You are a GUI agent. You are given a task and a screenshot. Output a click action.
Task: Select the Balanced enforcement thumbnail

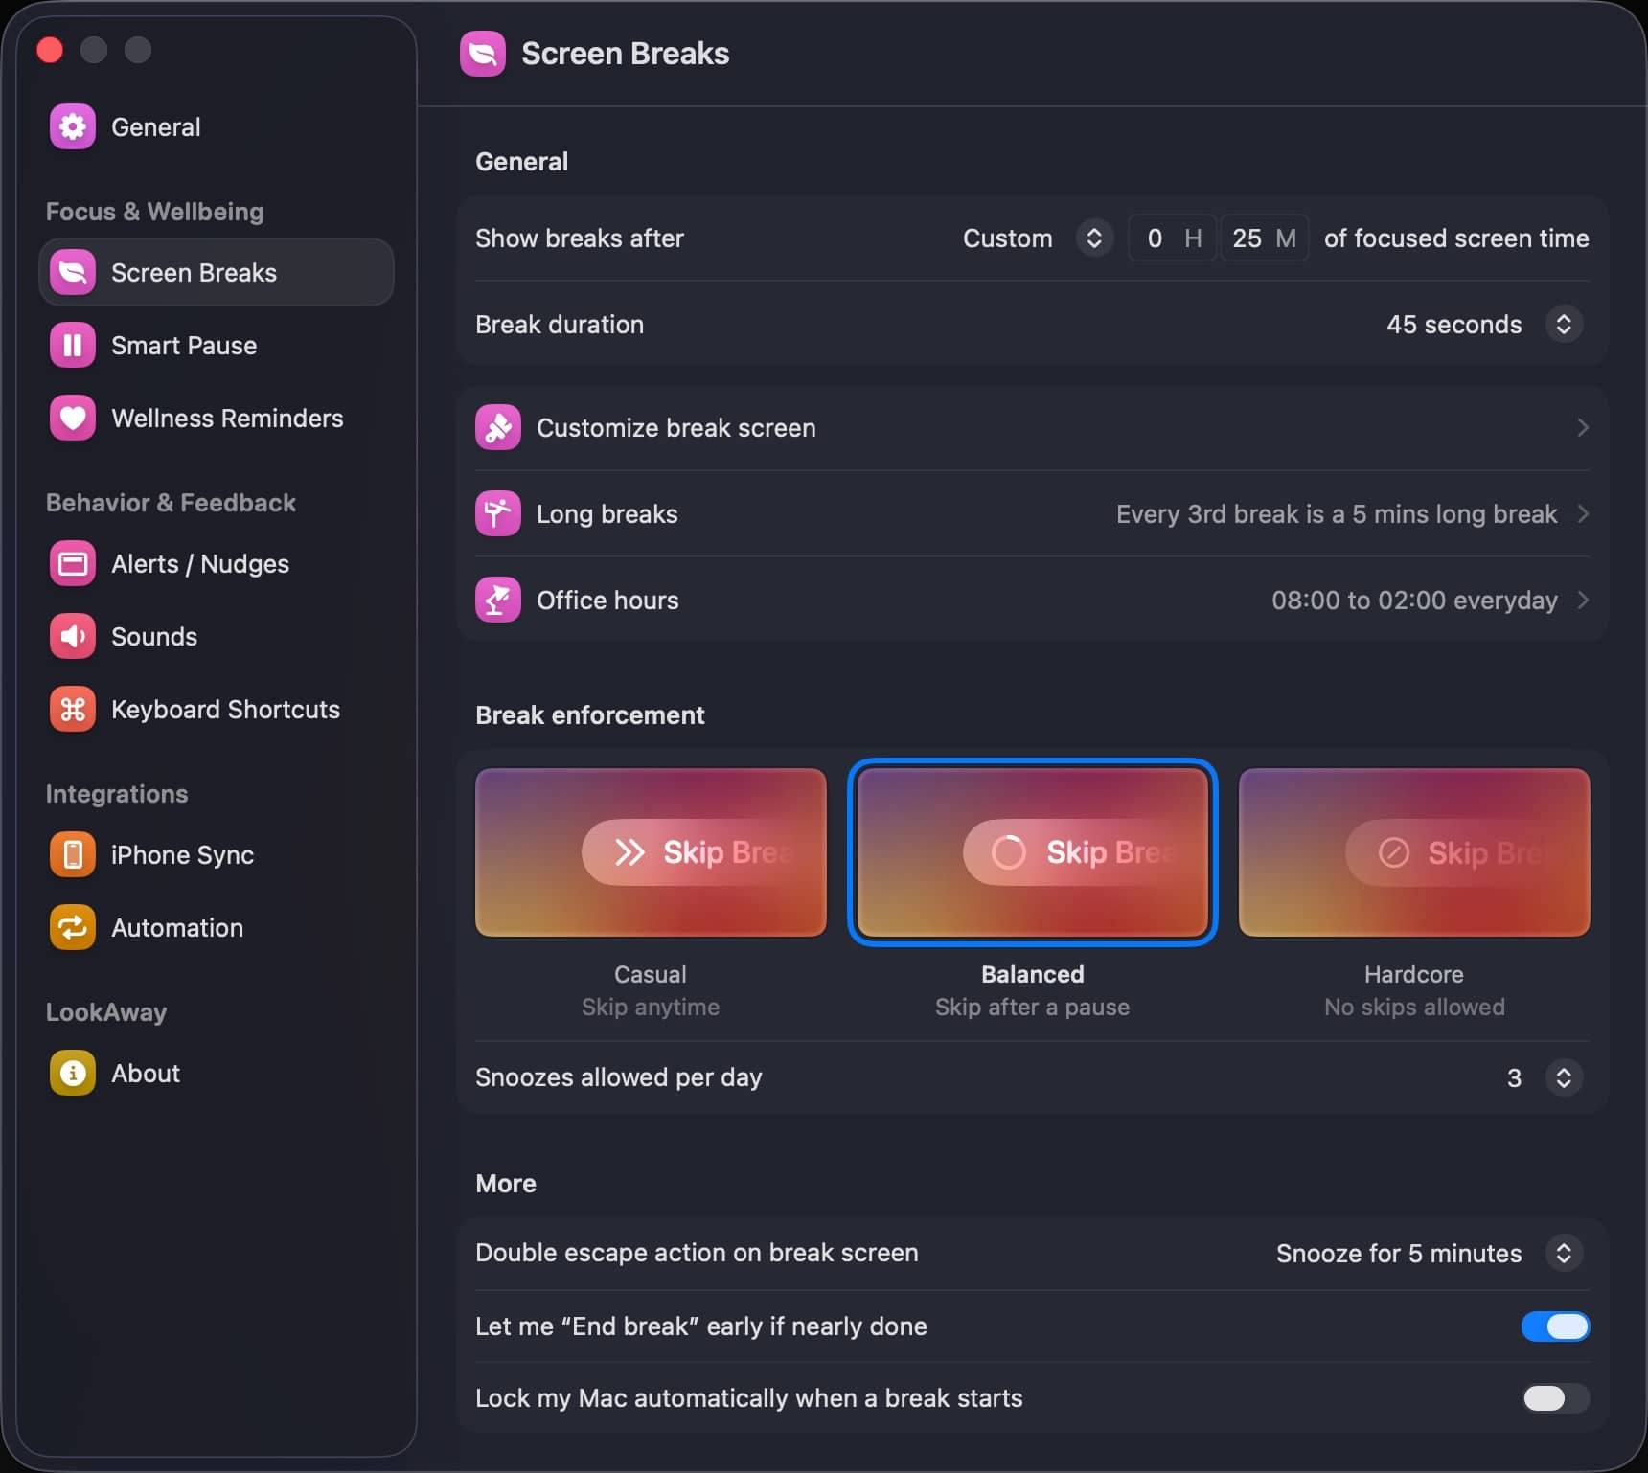click(1033, 851)
